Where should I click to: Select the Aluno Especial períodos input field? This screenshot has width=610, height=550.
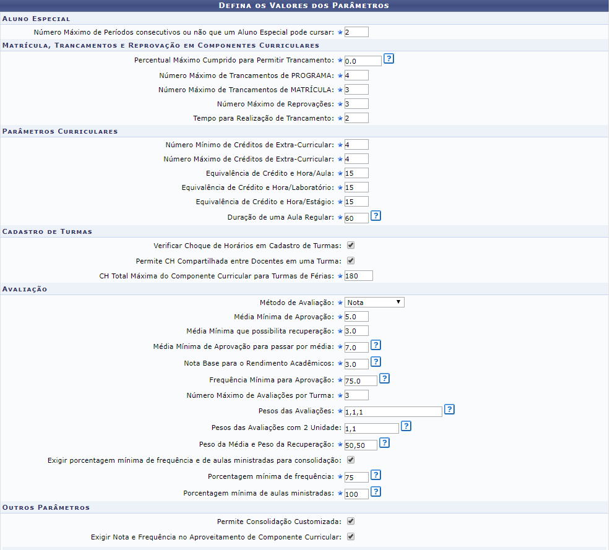(356, 32)
